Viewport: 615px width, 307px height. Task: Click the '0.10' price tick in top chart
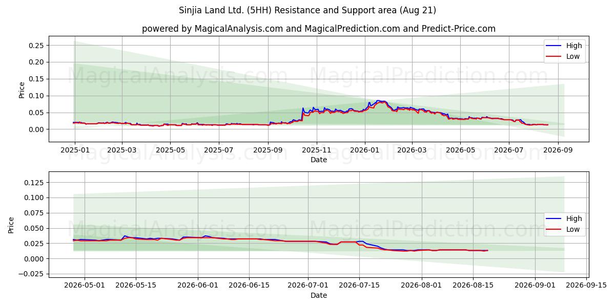tap(37, 96)
